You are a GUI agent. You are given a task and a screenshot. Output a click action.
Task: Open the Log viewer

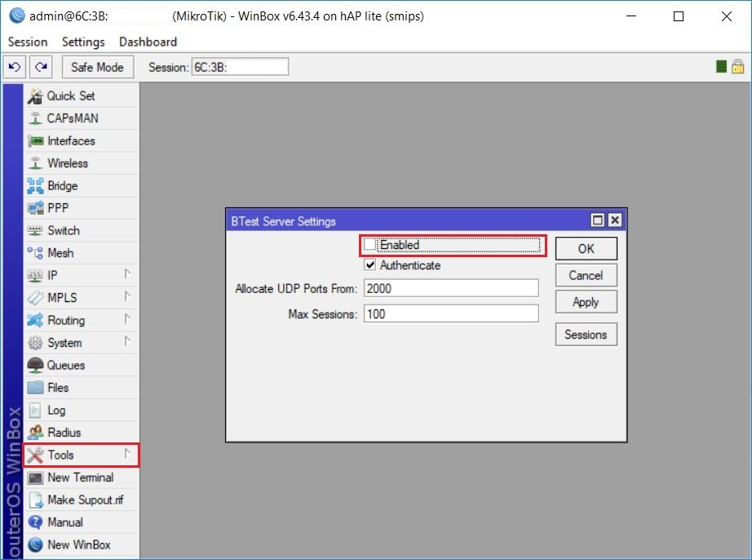click(x=81, y=410)
